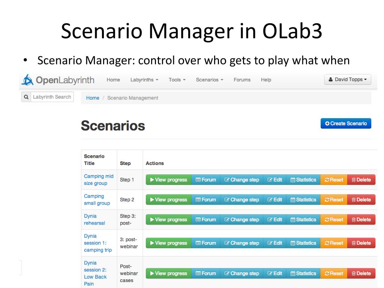Follow the Home breadcrumb link
This screenshot has height=288, width=384.
pyautogui.click(x=93, y=98)
